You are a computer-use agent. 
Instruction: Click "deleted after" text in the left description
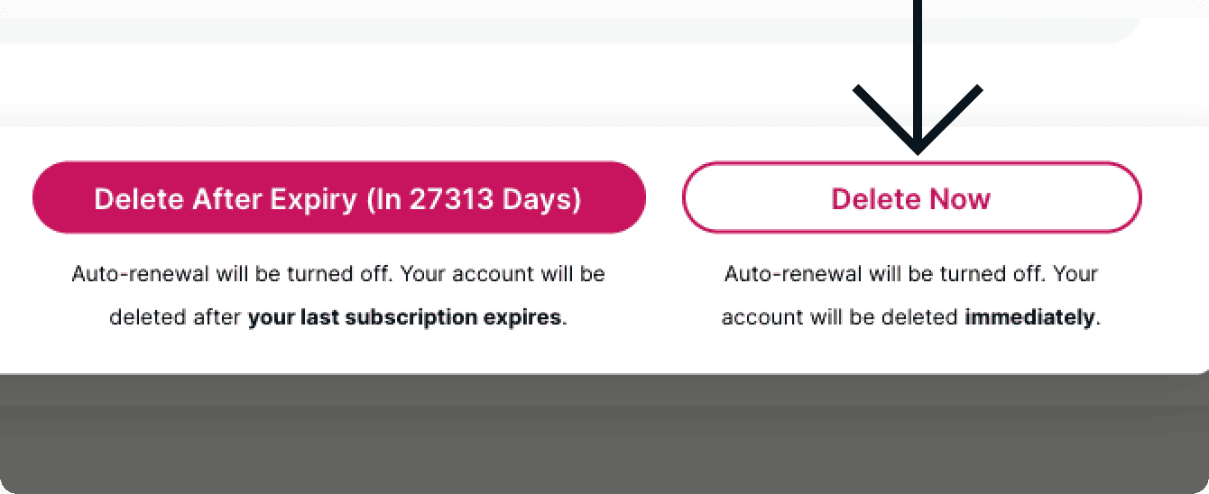[x=176, y=317]
